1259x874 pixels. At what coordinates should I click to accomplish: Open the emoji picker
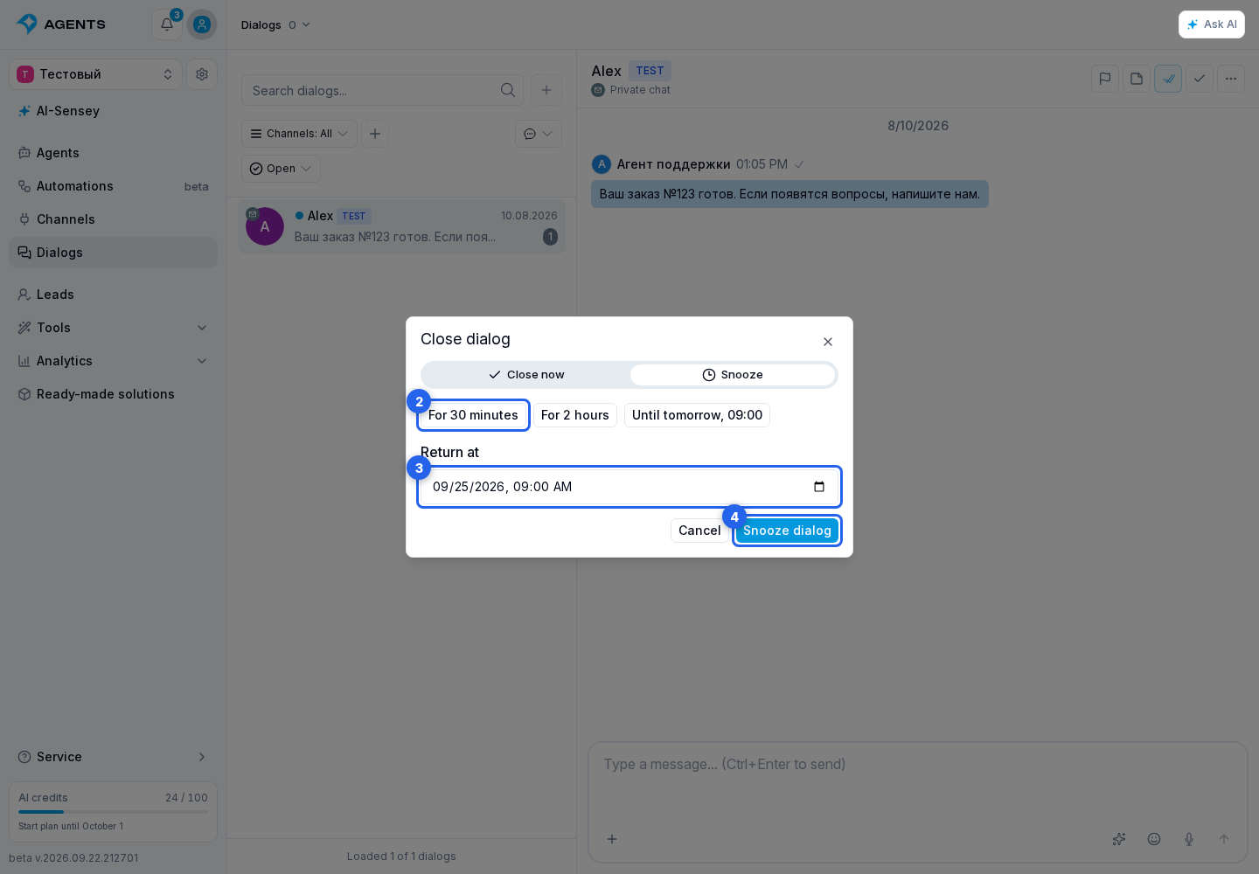click(x=1154, y=839)
